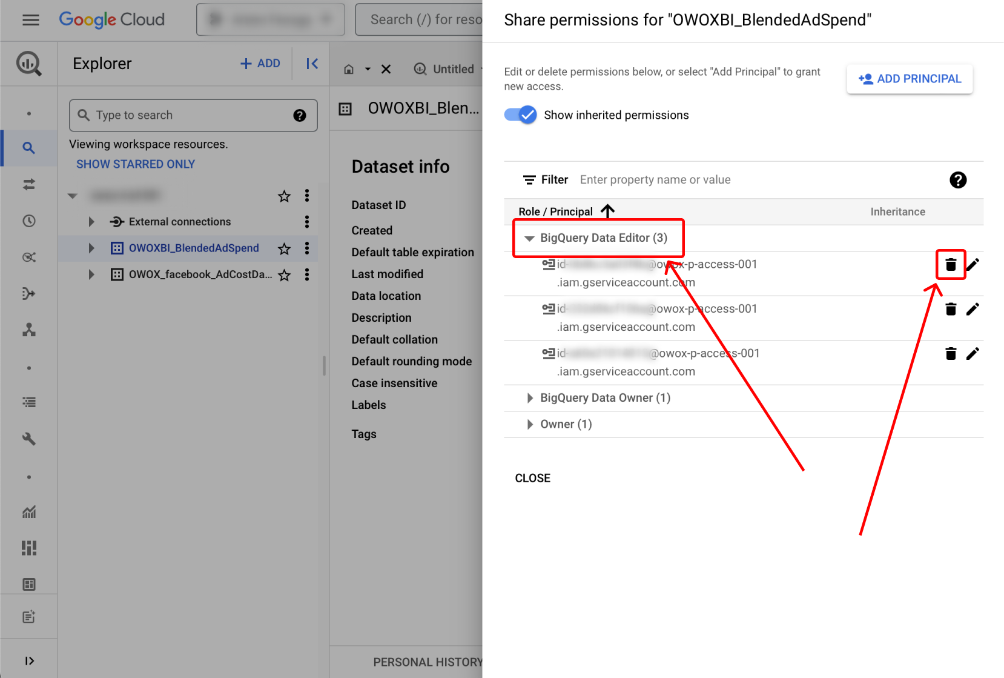Collapse the project tree node
Screen dimensions: 1004x678
pyautogui.click(x=73, y=196)
